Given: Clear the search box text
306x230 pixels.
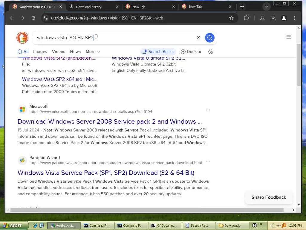Looking at the screenshot, I should pyautogui.click(x=198, y=38).
